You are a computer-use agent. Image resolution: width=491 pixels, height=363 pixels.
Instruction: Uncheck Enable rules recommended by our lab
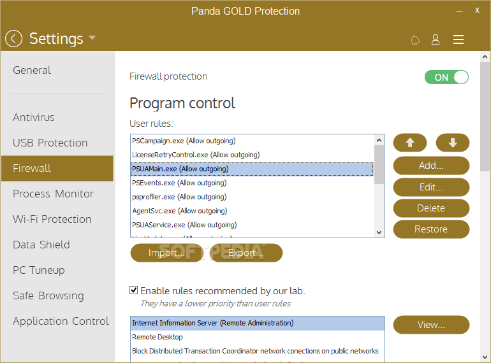[x=134, y=290]
